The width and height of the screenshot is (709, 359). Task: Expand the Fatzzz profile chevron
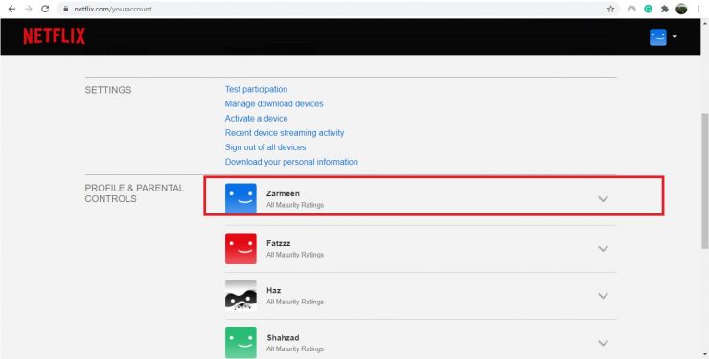click(x=603, y=248)
